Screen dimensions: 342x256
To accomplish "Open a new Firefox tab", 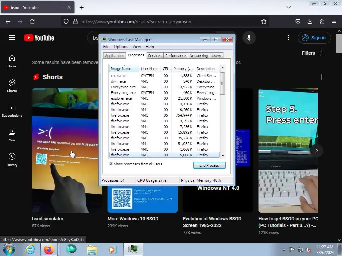I will (x=81, y=8).
